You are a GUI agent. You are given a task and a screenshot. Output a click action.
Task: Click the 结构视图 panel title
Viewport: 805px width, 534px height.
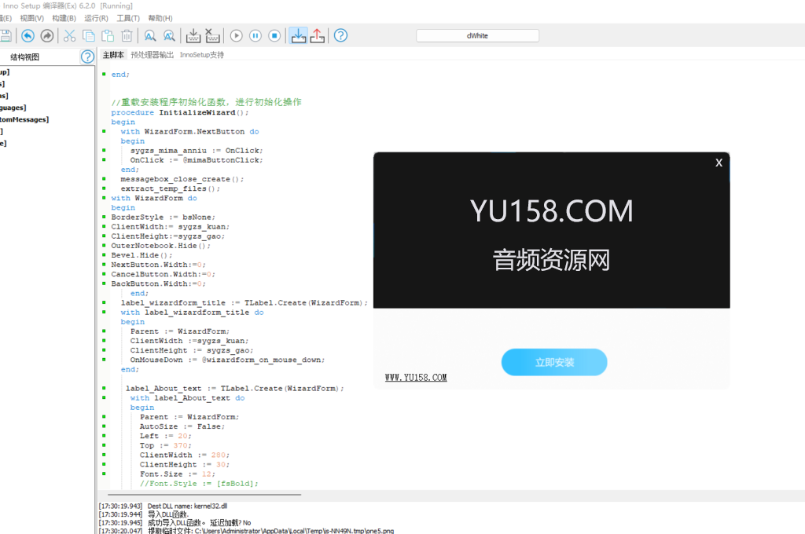coord(24,57)
